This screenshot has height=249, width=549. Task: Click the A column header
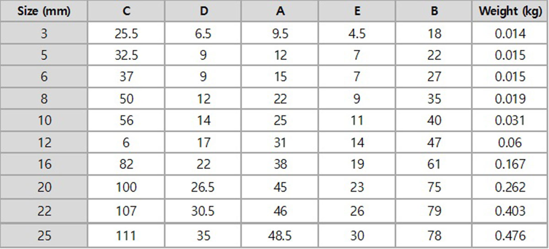[280, 11]
